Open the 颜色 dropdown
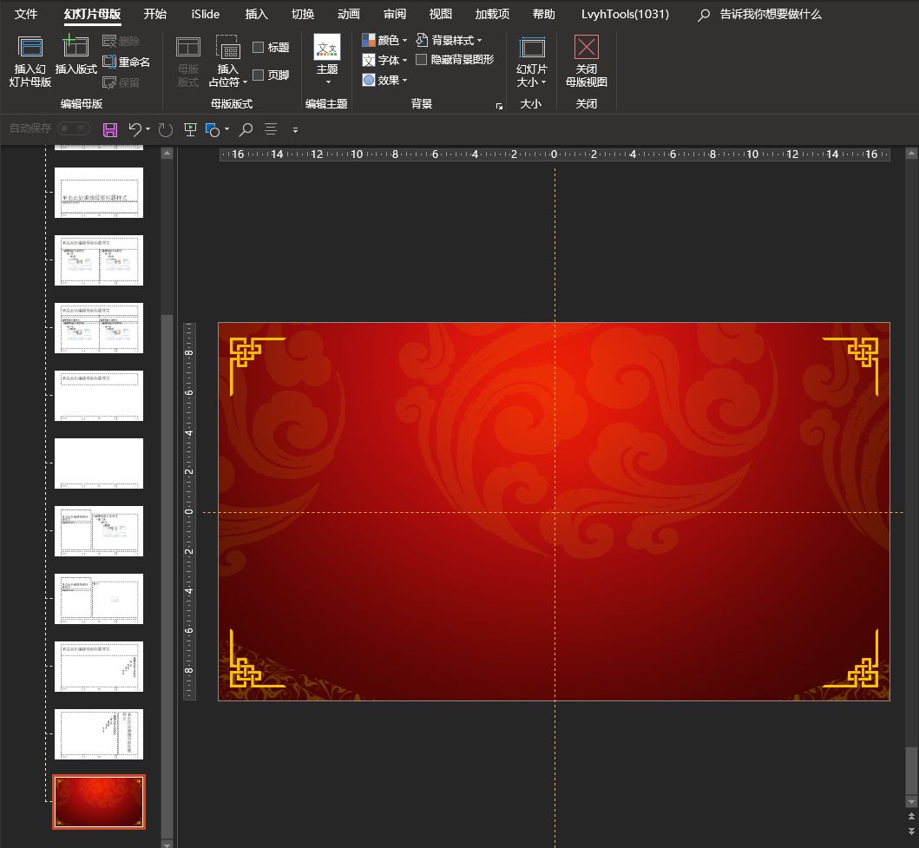The image size is (919, 848). [384, 40]
